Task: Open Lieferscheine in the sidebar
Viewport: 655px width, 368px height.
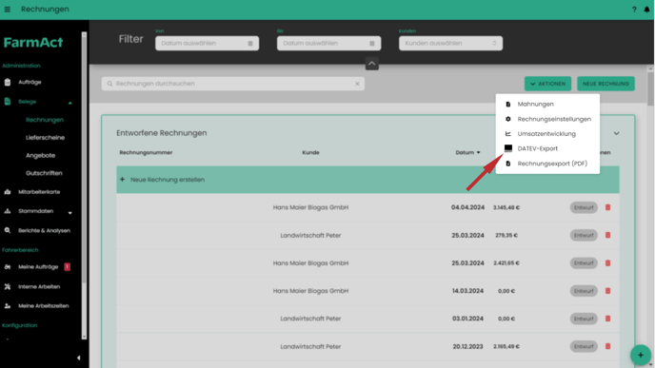Action: (45, 138)
